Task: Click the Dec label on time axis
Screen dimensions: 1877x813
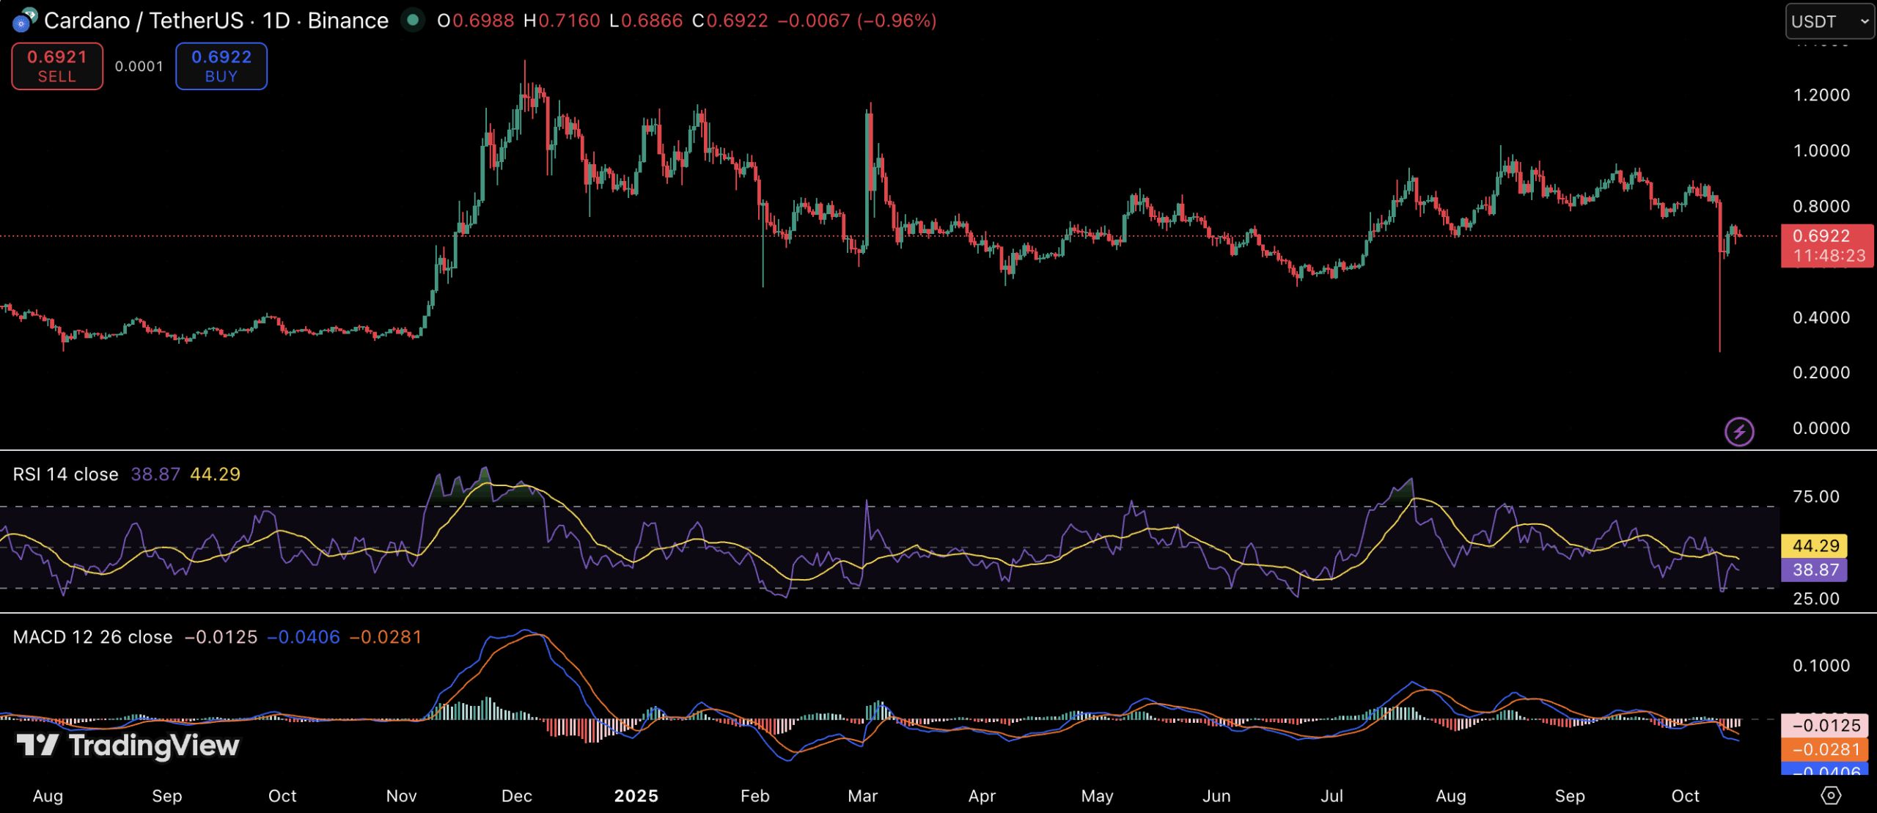Action: coord(516,796)
